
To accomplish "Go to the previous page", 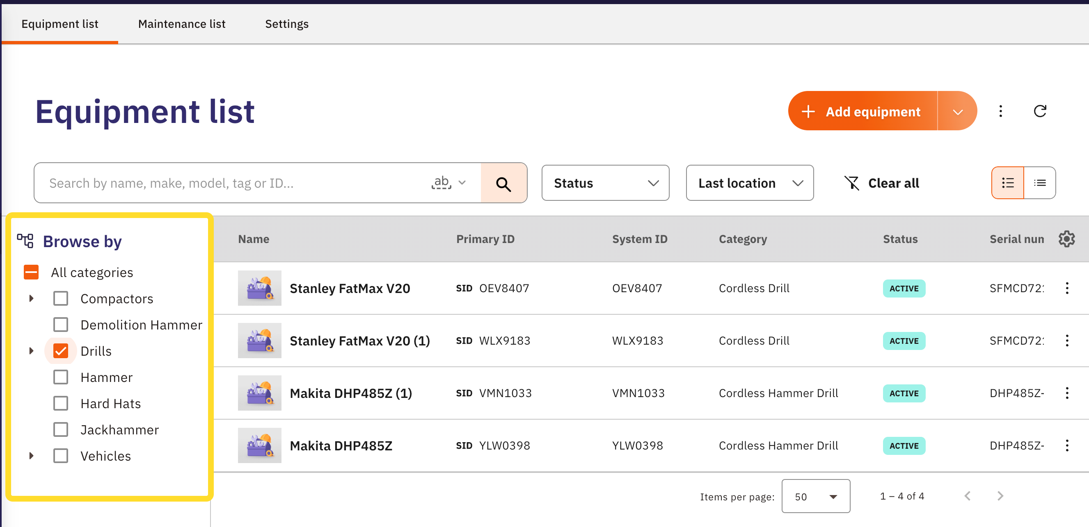I will coord(967,496).
